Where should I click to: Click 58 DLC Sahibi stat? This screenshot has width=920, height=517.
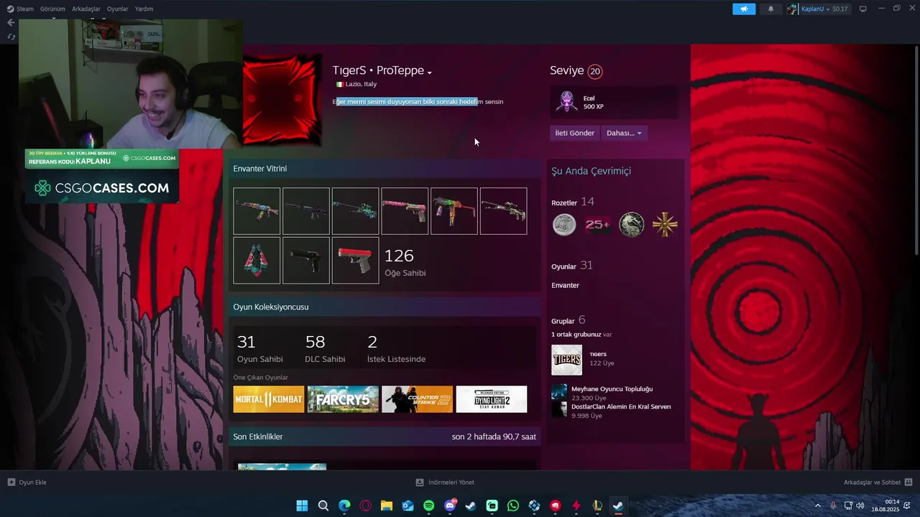(x=325, y=348)
